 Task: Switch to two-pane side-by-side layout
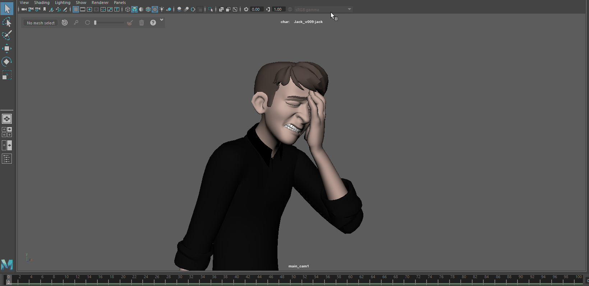tap(7, 145)
